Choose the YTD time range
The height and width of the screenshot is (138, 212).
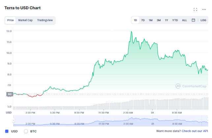click(175, 20)
